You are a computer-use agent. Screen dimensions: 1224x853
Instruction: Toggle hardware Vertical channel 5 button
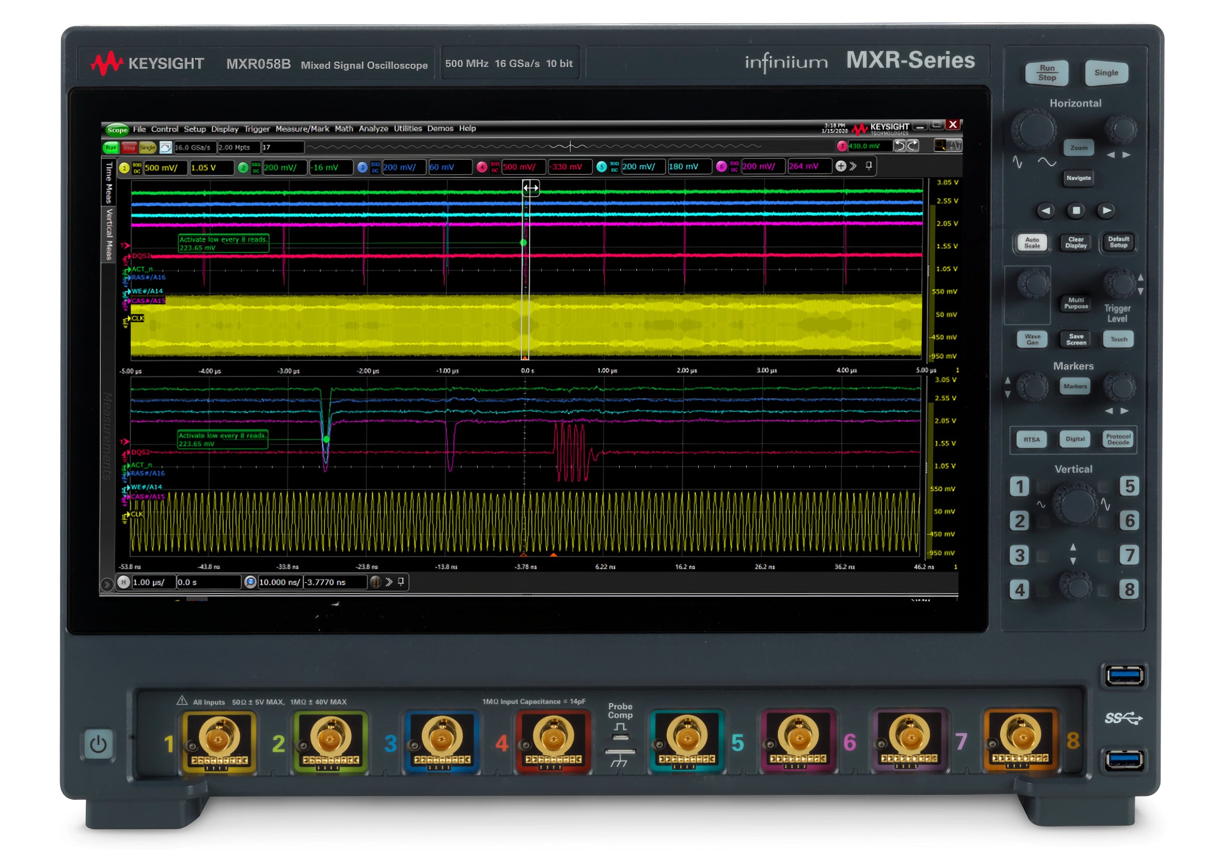(x=1129, y=486)
